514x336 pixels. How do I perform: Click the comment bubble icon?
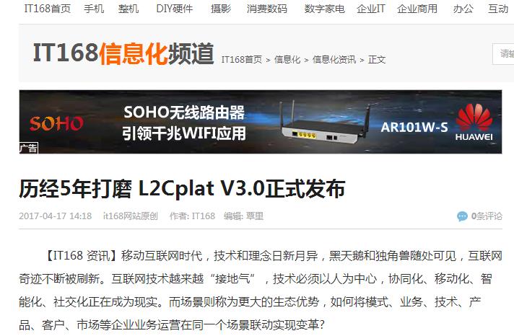click(x=462, y=216)
